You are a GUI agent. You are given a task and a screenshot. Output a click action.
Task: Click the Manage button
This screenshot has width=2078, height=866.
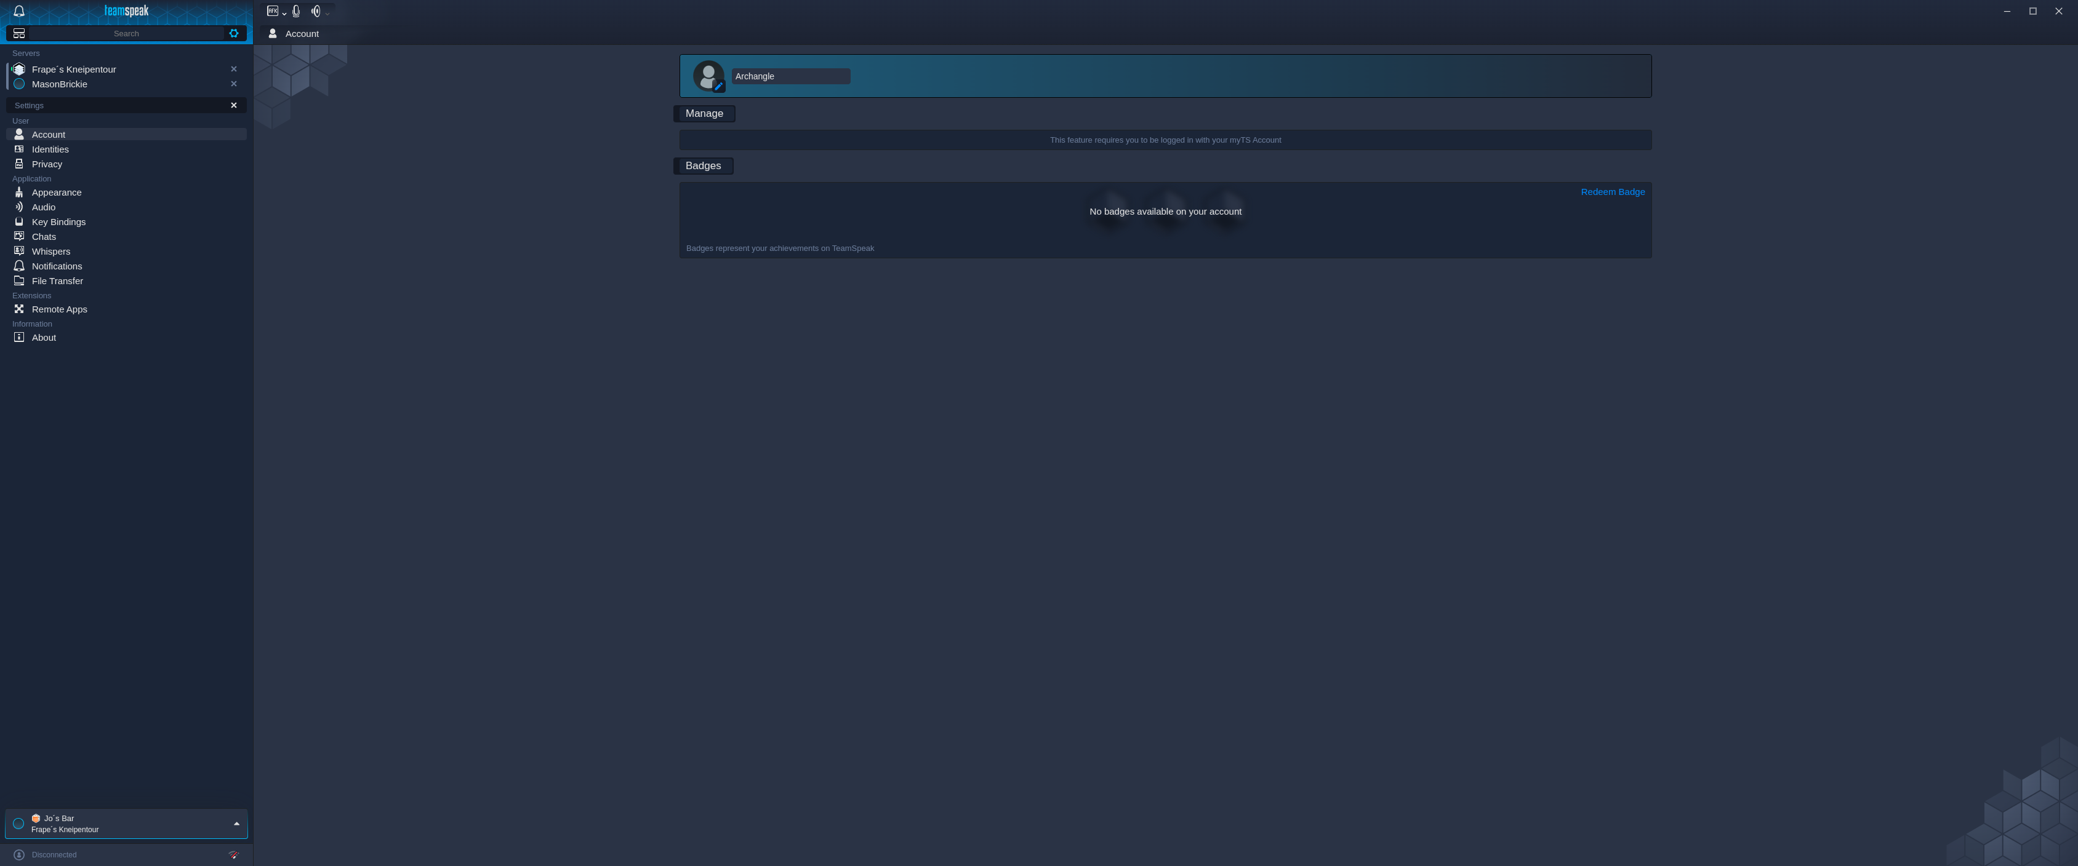704,113
